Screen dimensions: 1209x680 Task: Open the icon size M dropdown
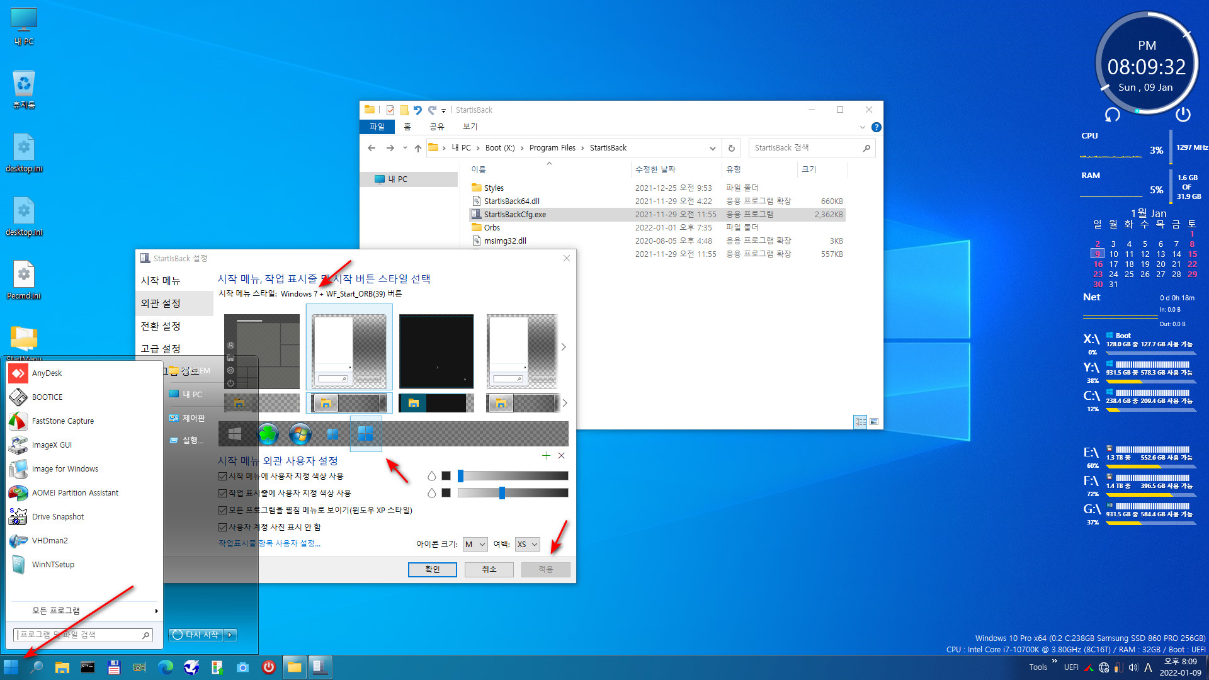[x=475, y=544]
